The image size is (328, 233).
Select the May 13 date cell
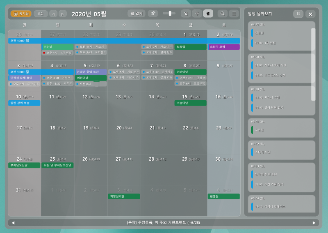coord(124,107)
